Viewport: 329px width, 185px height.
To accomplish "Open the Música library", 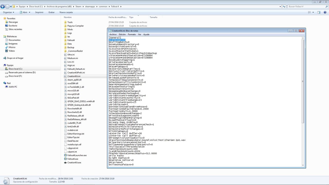I will [x=12, y=47].
